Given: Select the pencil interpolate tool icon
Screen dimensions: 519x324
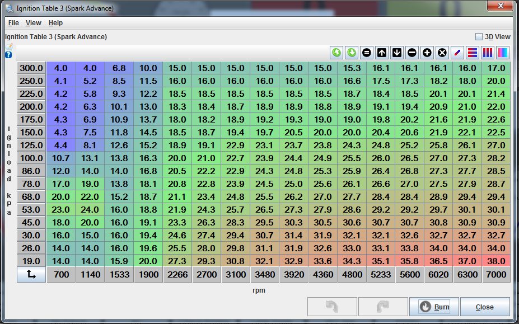Looking at the screenshot, I should pos(458,52).
